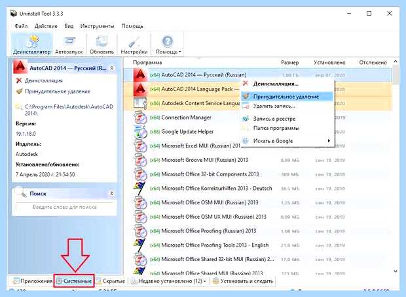
Task: Click the Office Shared 32-bit MUI icon
Action: (x=140, y=259)
